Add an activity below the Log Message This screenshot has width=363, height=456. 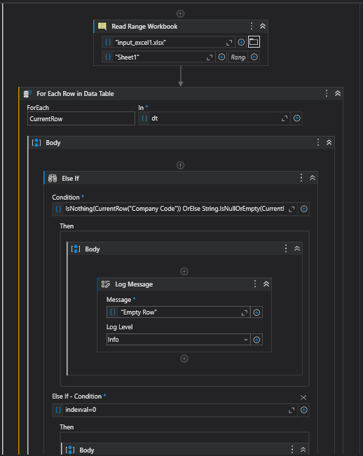pos(184,359)
